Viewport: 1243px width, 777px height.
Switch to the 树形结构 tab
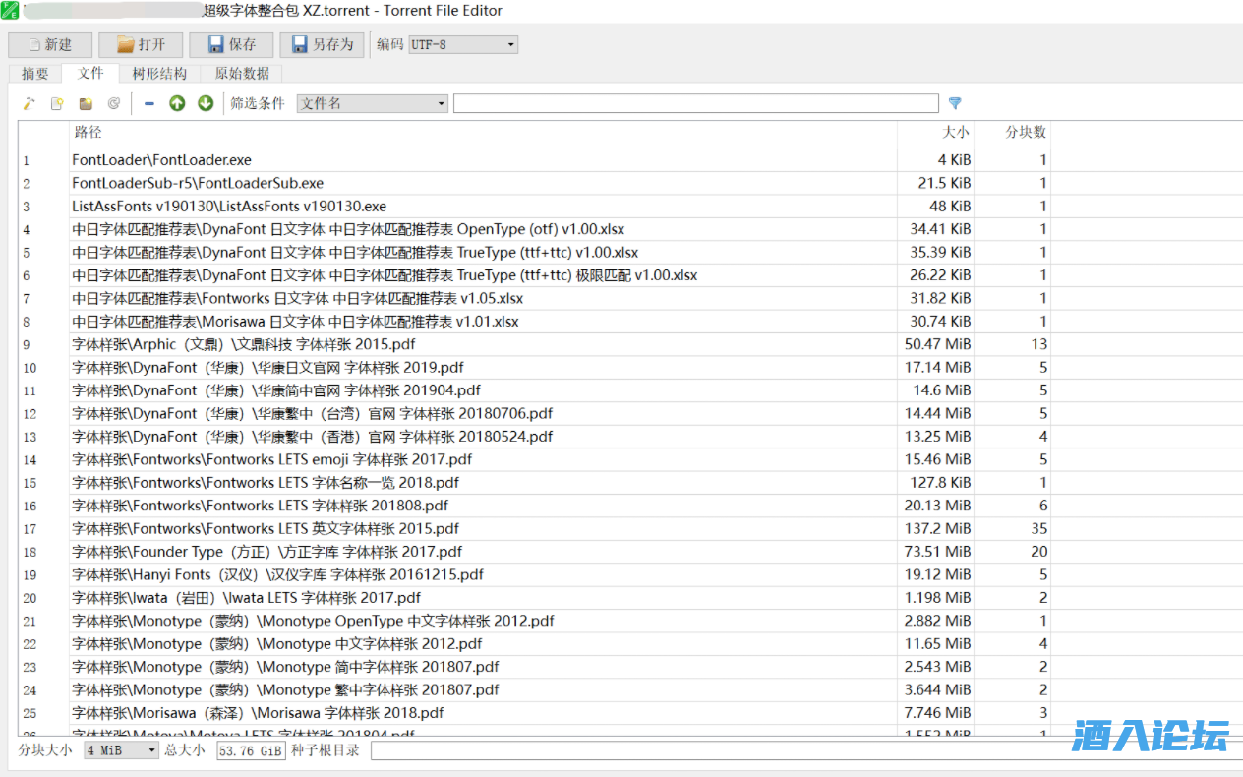(159, 74)
